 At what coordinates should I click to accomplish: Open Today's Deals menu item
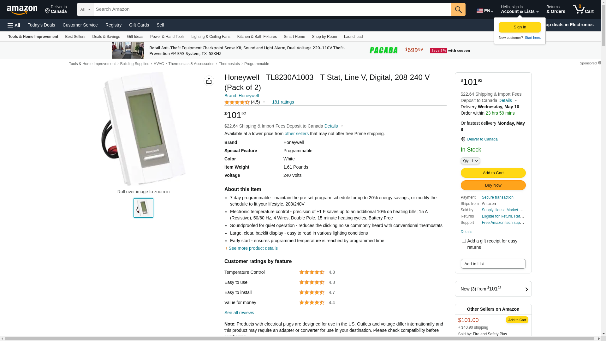[41, 25]
